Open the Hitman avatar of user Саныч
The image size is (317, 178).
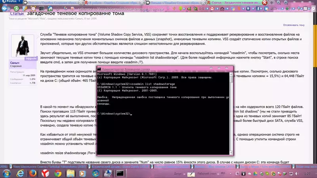tap(23, 45)
